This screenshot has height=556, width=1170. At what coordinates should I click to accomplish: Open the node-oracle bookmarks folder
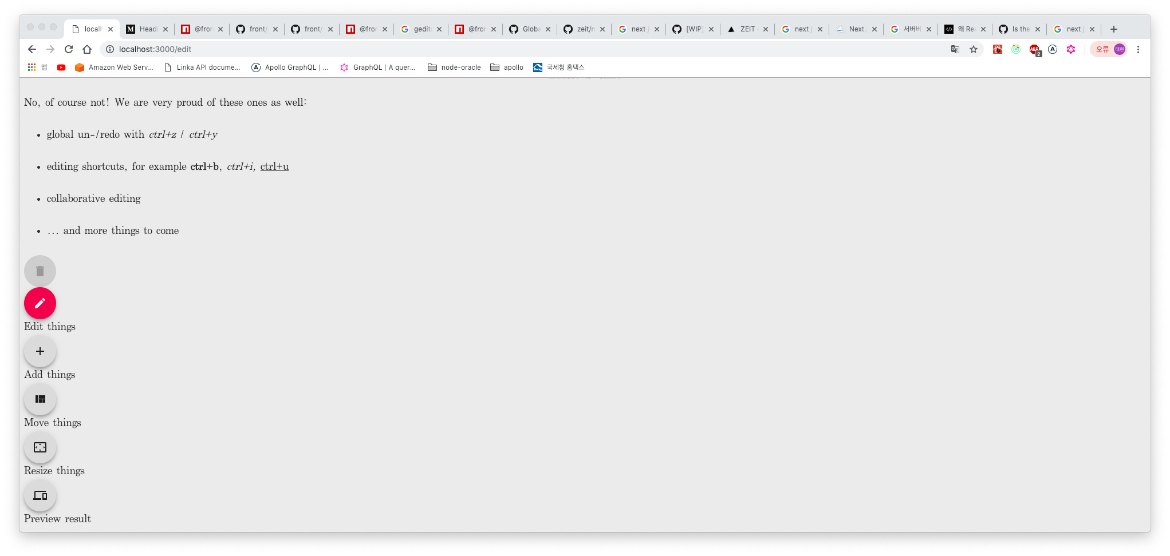454,67
